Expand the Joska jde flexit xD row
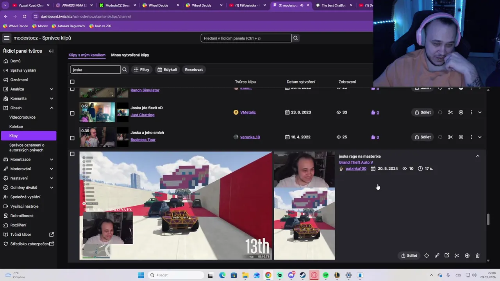500x281 pixels. click(480, 112)
